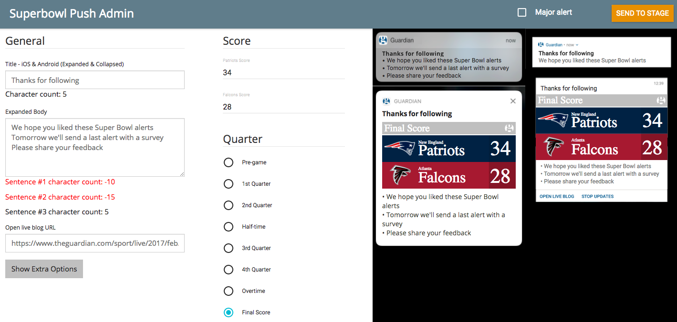Enable the Major alert checkbox
The image size is (677, 322).
pyautogui.click(x=522, y=12)
